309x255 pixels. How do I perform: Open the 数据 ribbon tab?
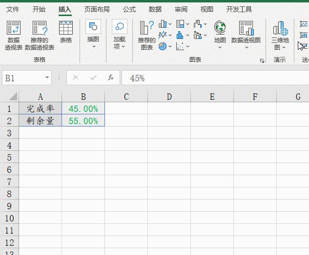[x=155, y=9]
